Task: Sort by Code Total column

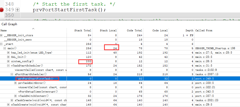Action: pos(131,30)
